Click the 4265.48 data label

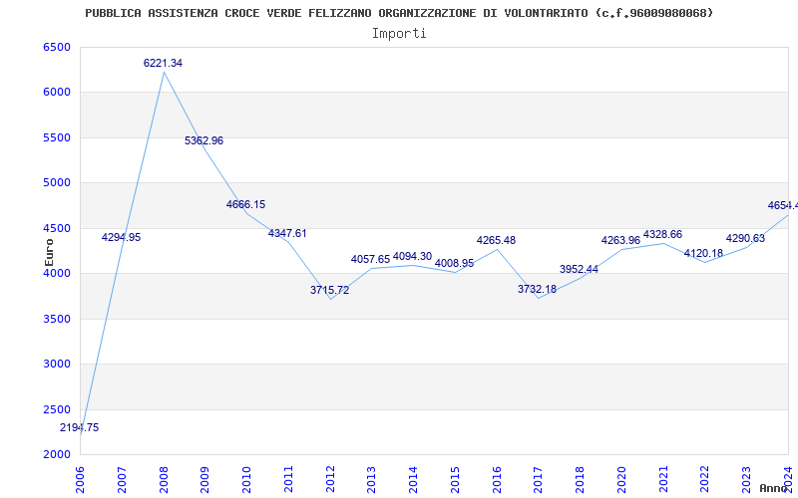(x=496, y=240)
